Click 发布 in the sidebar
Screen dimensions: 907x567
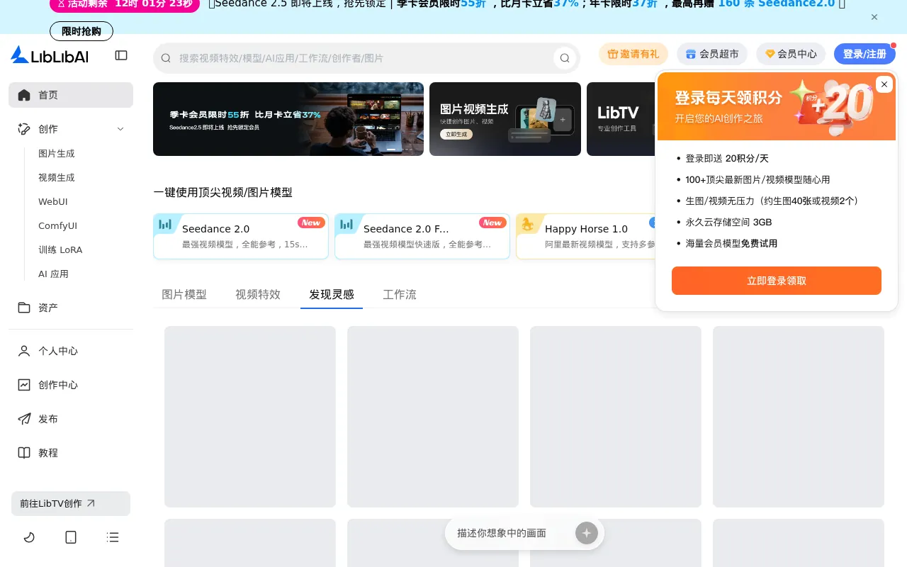(x=71, y=419)
